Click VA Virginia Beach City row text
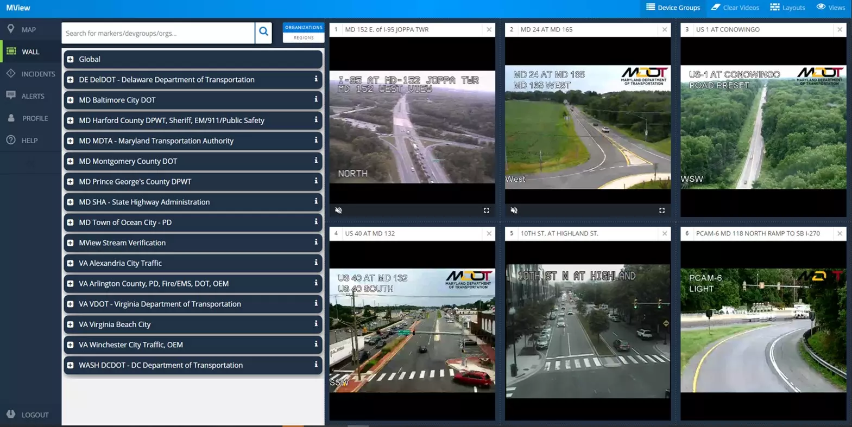Image resolution: width=852 pixels, height=427 pixels. coord(115,324)
